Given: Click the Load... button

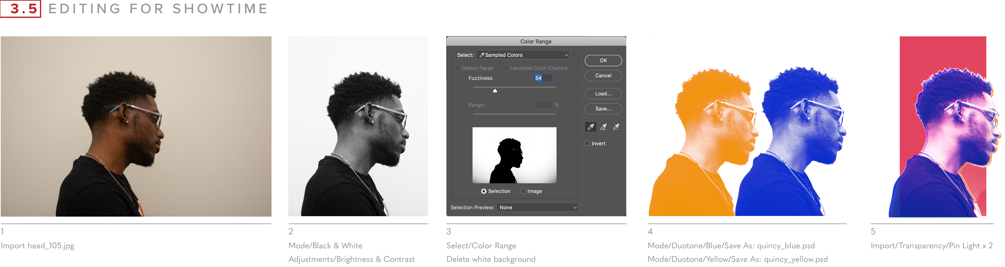Looking at the screenshot, I should click(x=603, y=94).
